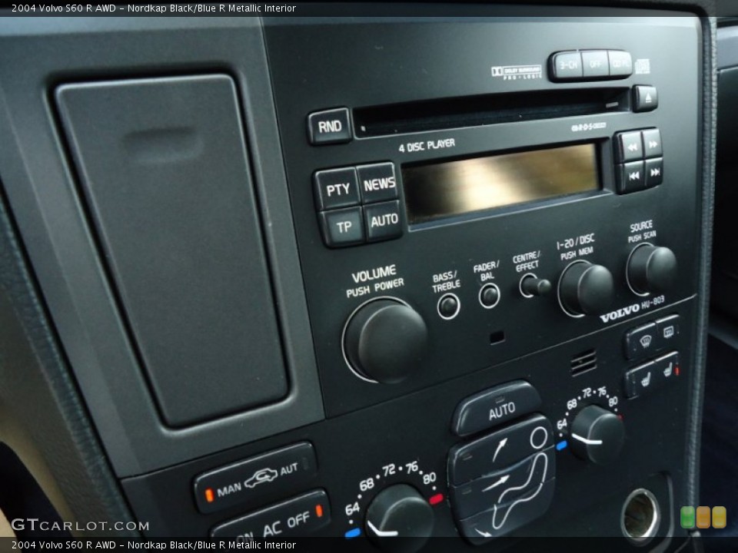The width and height of the screenshot is (738, 553).
Task: Skip to the previous track
Action: (x=632, y=177)
